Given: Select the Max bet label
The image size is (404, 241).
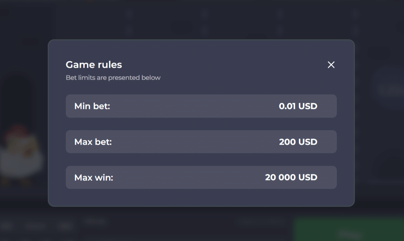Looking at the screenshot, I should 93,142.
